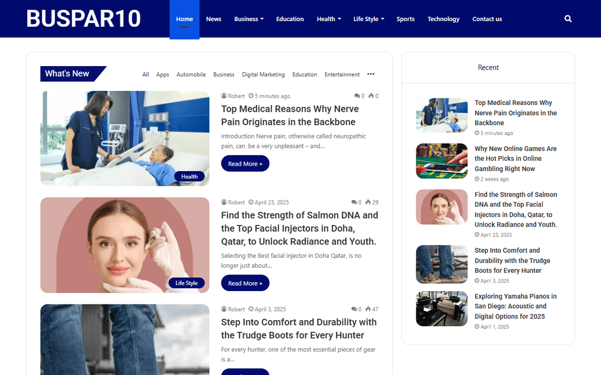Click clock icon beside April 1, 2025 in Recent
The width and height of the screenshot is (601, 375).
pos(477,327)
